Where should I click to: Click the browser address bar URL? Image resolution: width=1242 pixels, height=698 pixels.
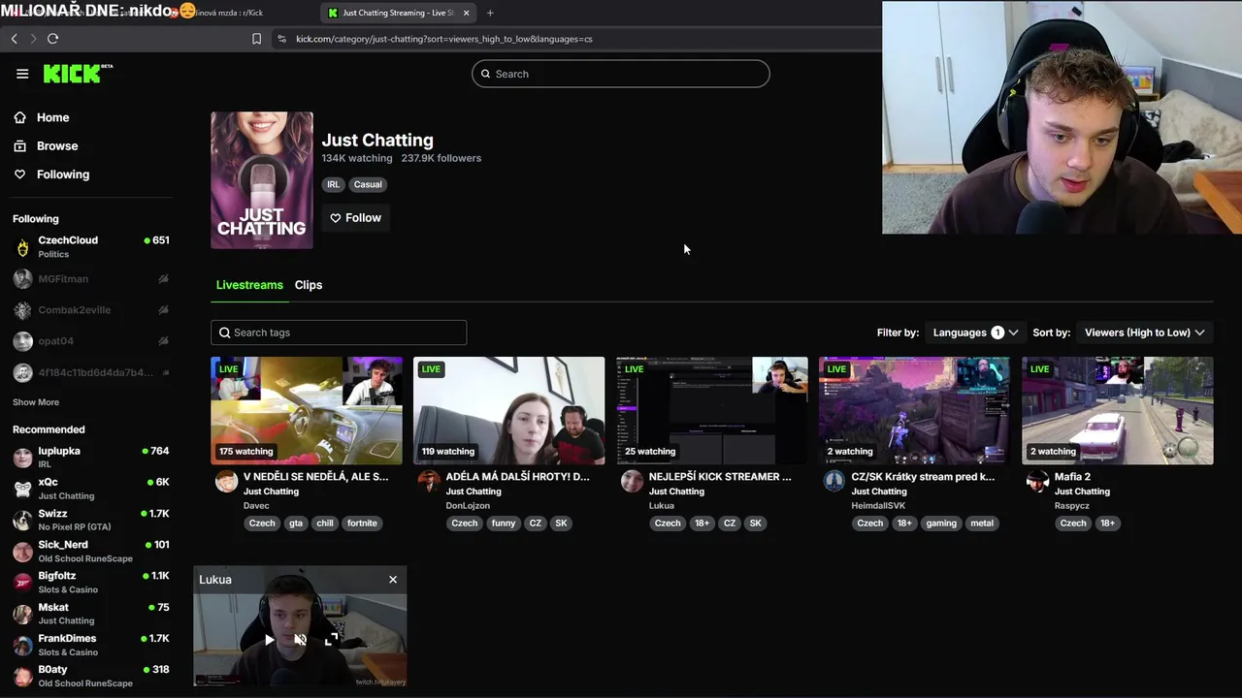(444, 39)
